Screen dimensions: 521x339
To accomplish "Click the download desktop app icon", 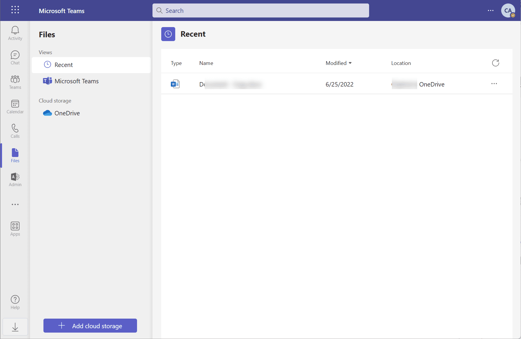I will 15,327.
